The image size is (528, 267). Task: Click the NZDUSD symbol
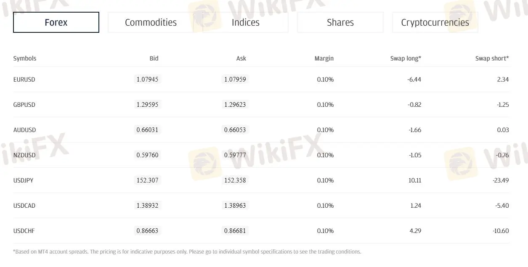point(24,155)
